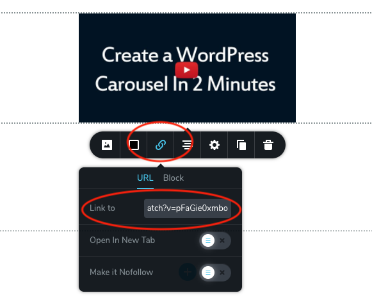Image resolution: width=372 pixels, height=302 pixels.
Task: Click the plus button beside Make it Nofollow
Action: (x=188, y=272)
